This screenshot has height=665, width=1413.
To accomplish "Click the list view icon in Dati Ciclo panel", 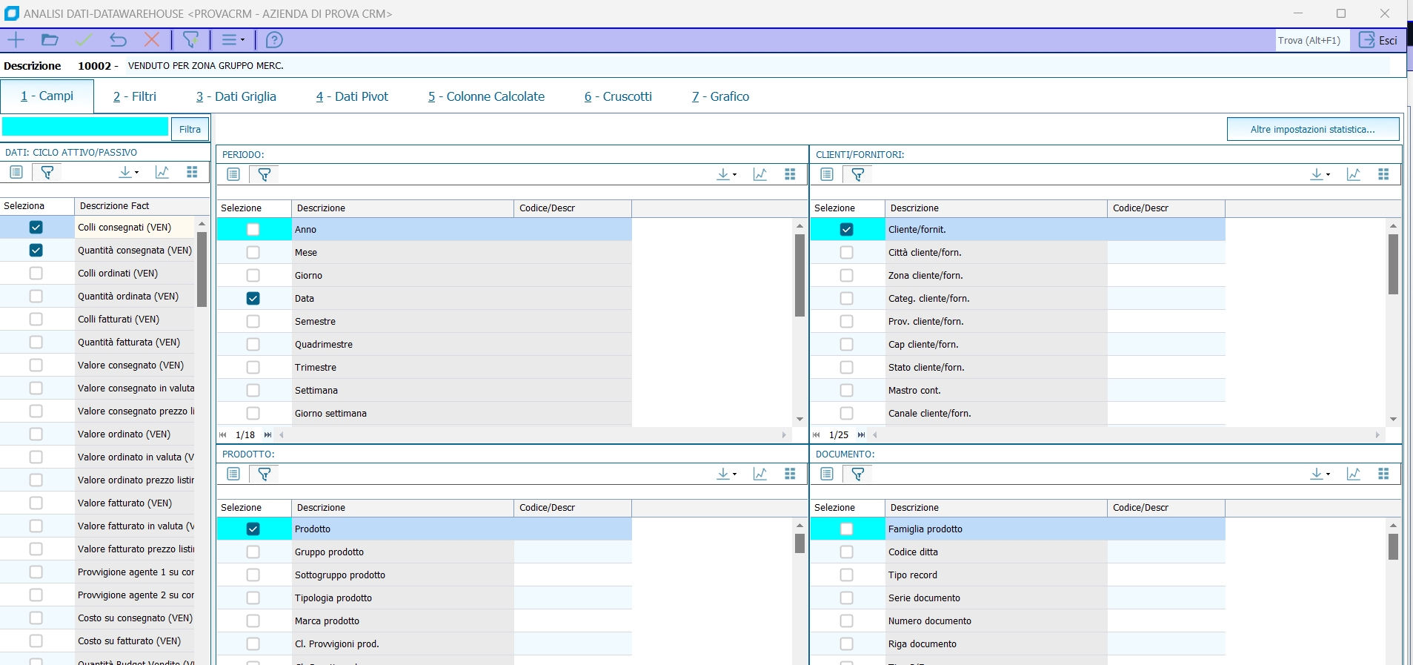I will coord(16,172).
